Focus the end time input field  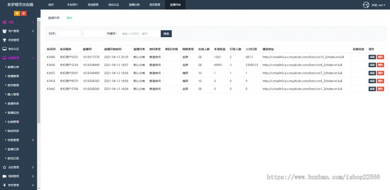(x=95, y=34)
